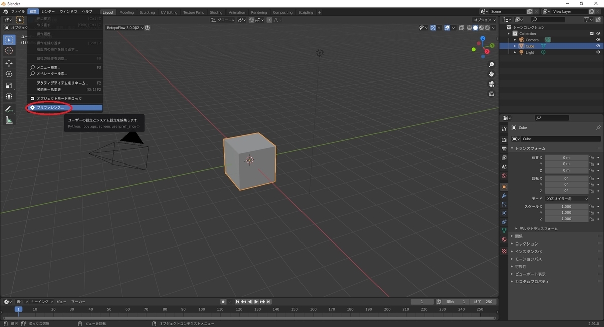Viewport: 604px width, 327px height.
Task: Open the Object Data green triangle tab
Action: [x=504, y=231]
